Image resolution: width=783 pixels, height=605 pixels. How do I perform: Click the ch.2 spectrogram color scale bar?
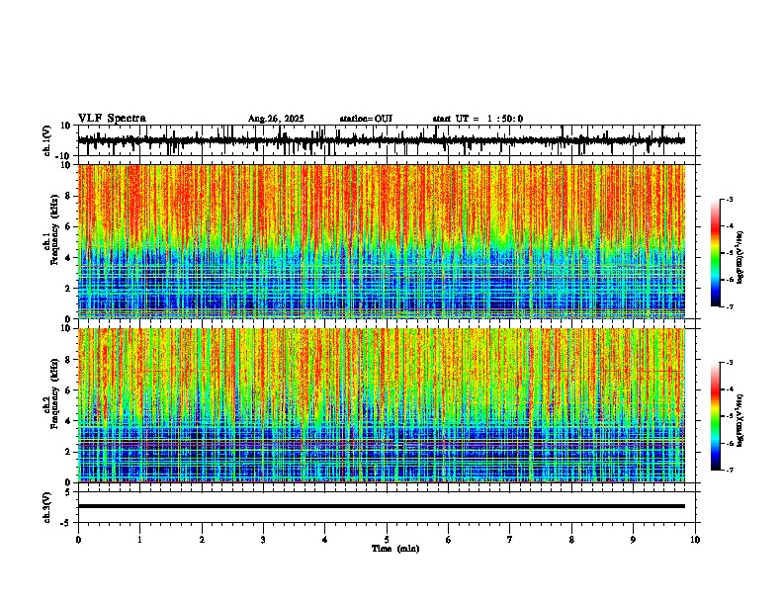tap(715, 416)
